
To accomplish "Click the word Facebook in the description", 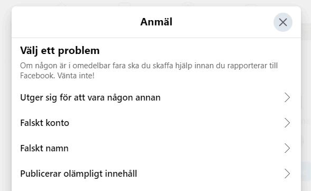I will pos(37,76).
